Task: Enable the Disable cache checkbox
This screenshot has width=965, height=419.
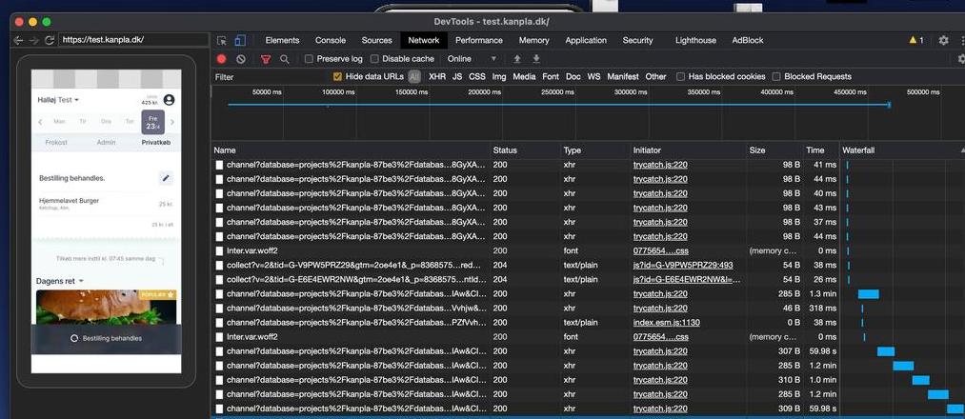Action: (x=374, y=59)
